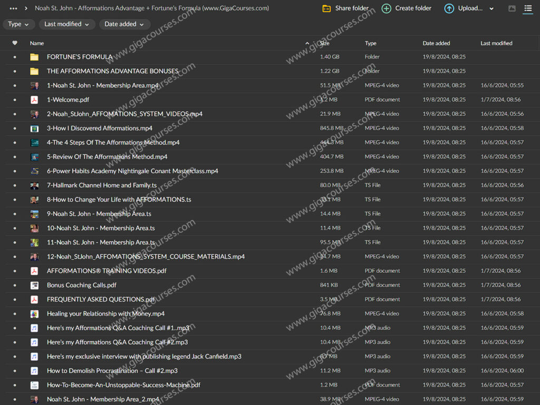Image resolution: width=540 pixels, height=405 pixels.
Task: Switch to thumbnail view
Action: pos(512,8)
